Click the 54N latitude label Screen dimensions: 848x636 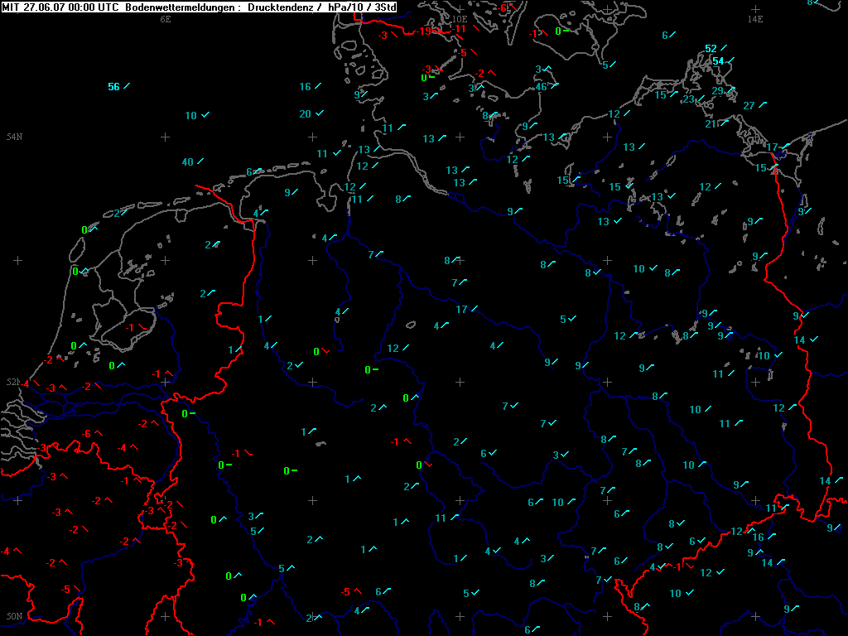(13, 137)
